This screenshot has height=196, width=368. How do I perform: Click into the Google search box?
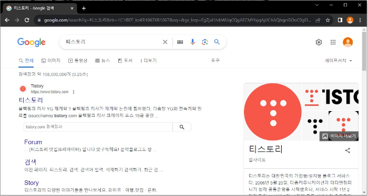[113, 42]
